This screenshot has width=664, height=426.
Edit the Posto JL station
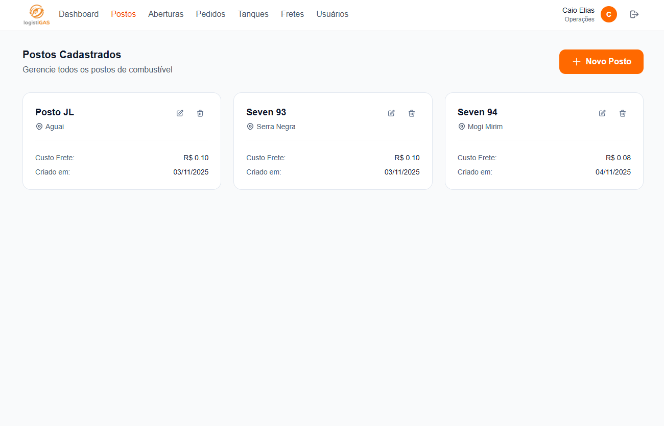click(x=180, y=113)
